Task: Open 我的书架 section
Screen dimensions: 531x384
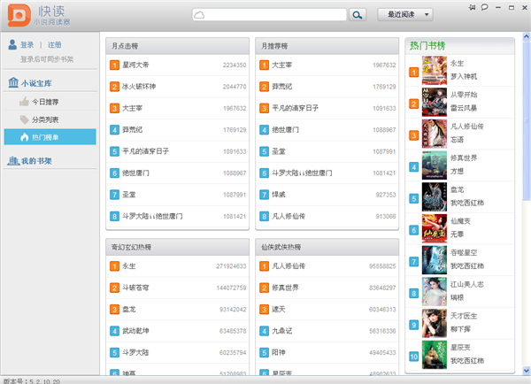Action: point(36,161)
